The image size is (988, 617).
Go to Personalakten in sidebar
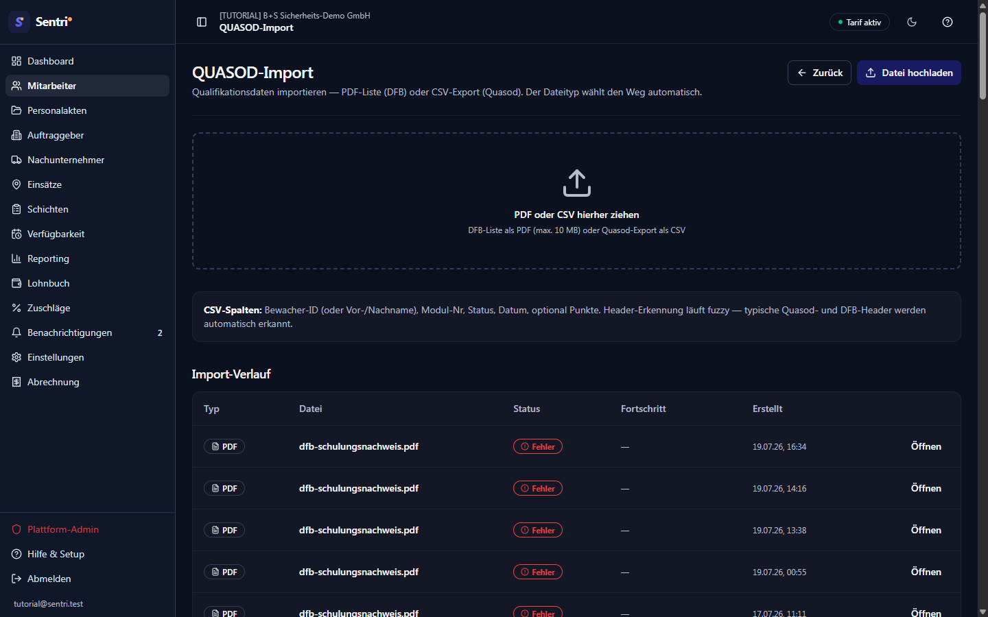coord(87,110)
